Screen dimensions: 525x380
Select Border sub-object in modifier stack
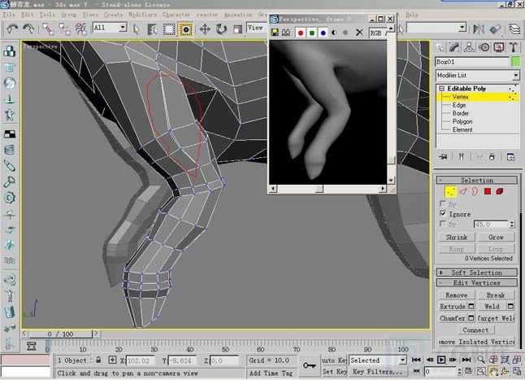click(461, 113)
